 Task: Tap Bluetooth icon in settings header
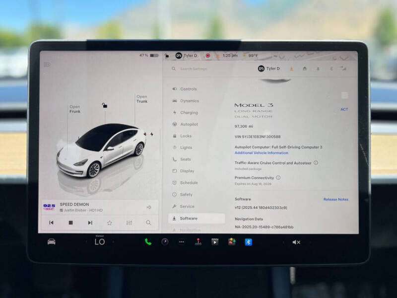tap(331, 69)
